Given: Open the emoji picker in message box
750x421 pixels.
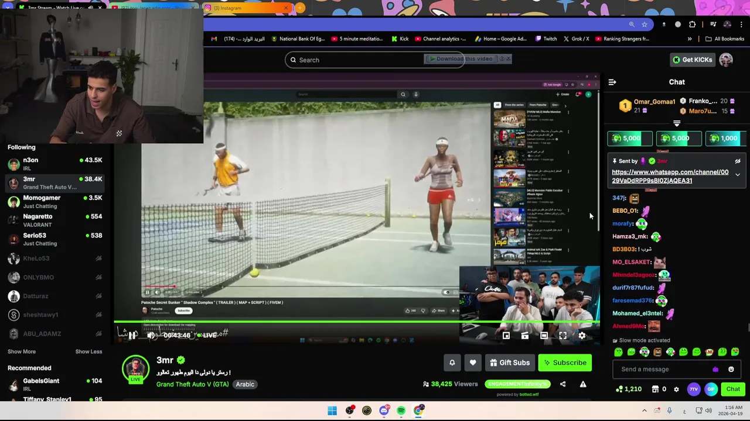Looking at the screenshot, I should (731, 369).
